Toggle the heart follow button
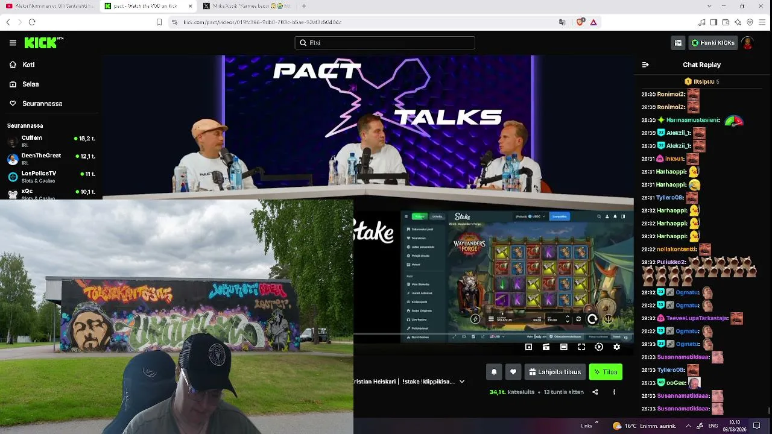This screenshot has height=434, width=772. coord(513,372)
